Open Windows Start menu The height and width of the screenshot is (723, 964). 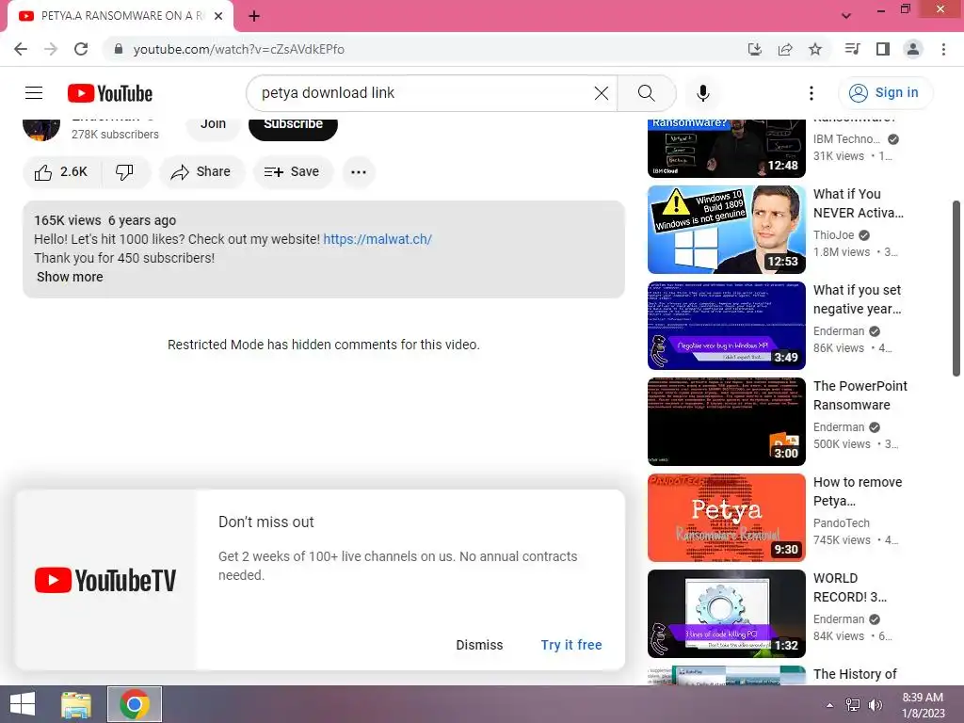pyautogui.click(x=23, y=704)
